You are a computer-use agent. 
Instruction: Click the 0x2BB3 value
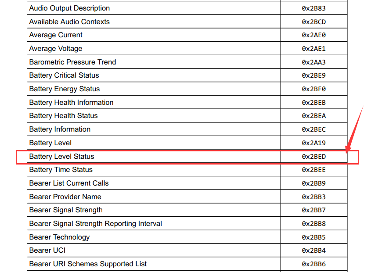pos(314,197)
